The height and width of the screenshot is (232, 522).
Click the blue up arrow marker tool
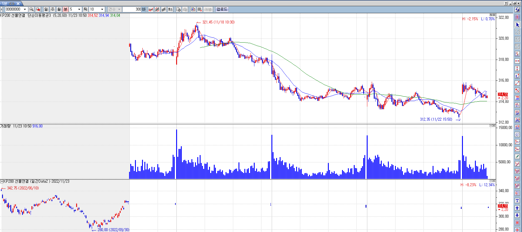(x=517, y=208)
